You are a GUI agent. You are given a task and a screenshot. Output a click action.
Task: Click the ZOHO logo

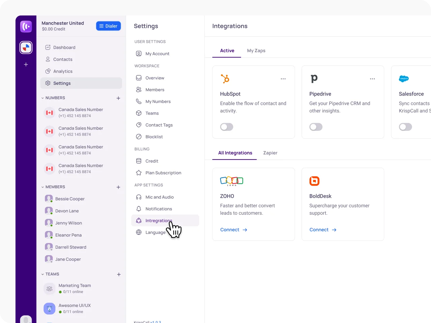pos(232,181)
